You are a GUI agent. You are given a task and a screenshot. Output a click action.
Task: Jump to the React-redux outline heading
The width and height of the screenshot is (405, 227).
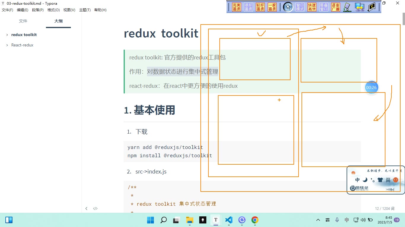(22, 45)
